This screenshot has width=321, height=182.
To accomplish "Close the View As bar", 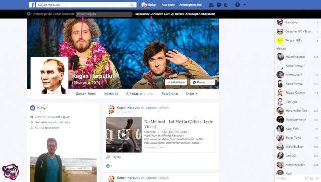I will (x=29, y=14).
